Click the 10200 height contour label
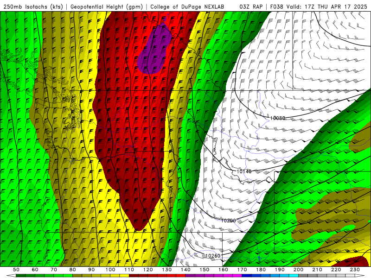 pos(228,221)
